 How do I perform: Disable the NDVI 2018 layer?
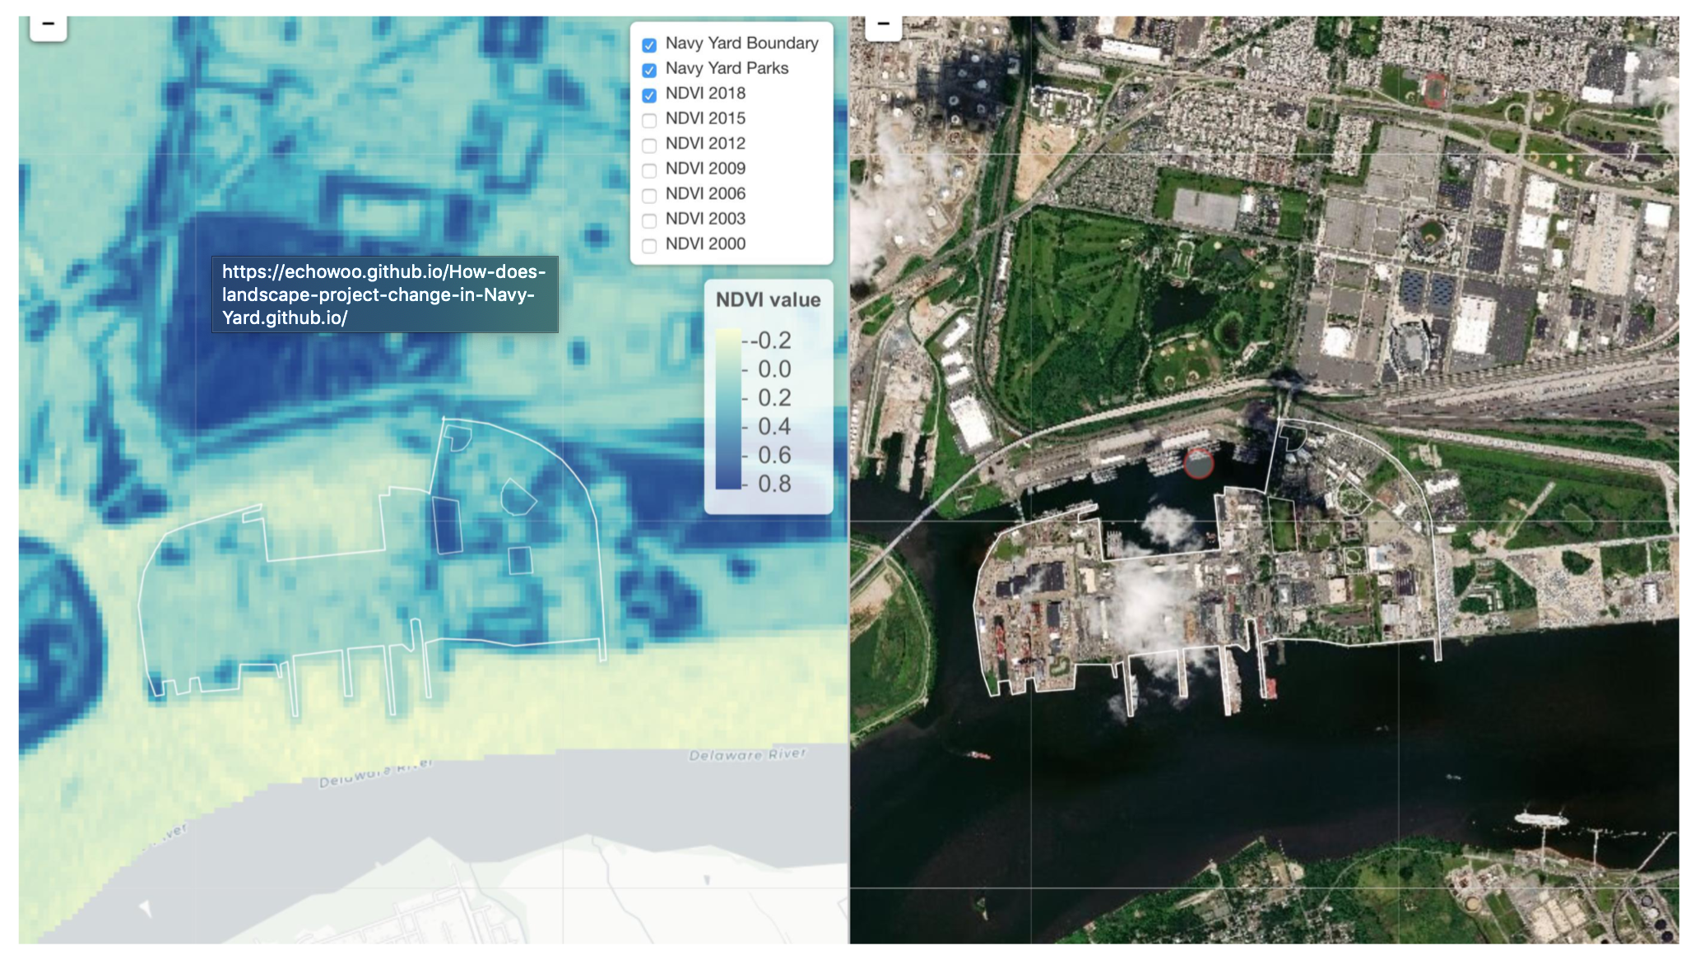649,95
